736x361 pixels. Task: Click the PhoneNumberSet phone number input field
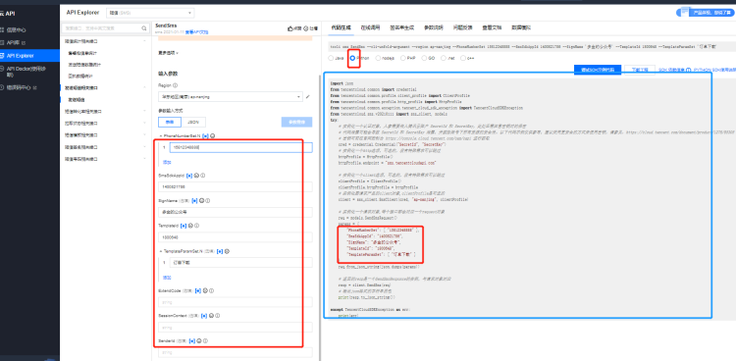tap(240, 147)
